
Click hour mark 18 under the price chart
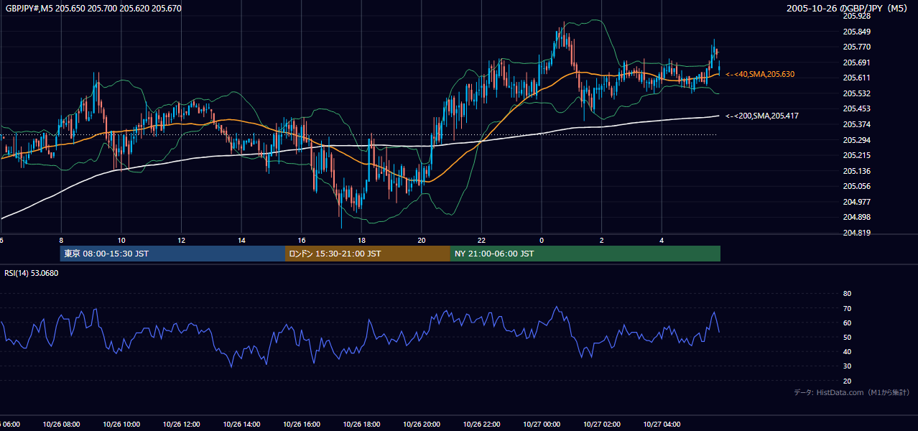point(361,240)
